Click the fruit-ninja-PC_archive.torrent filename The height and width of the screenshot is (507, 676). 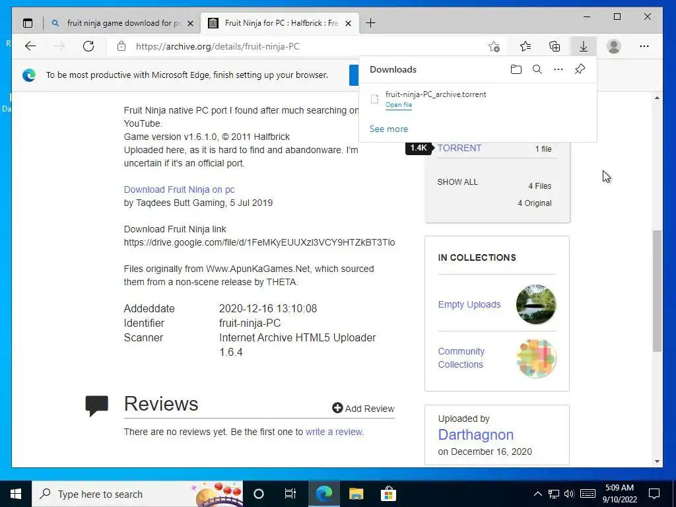(x=436, y=94)
